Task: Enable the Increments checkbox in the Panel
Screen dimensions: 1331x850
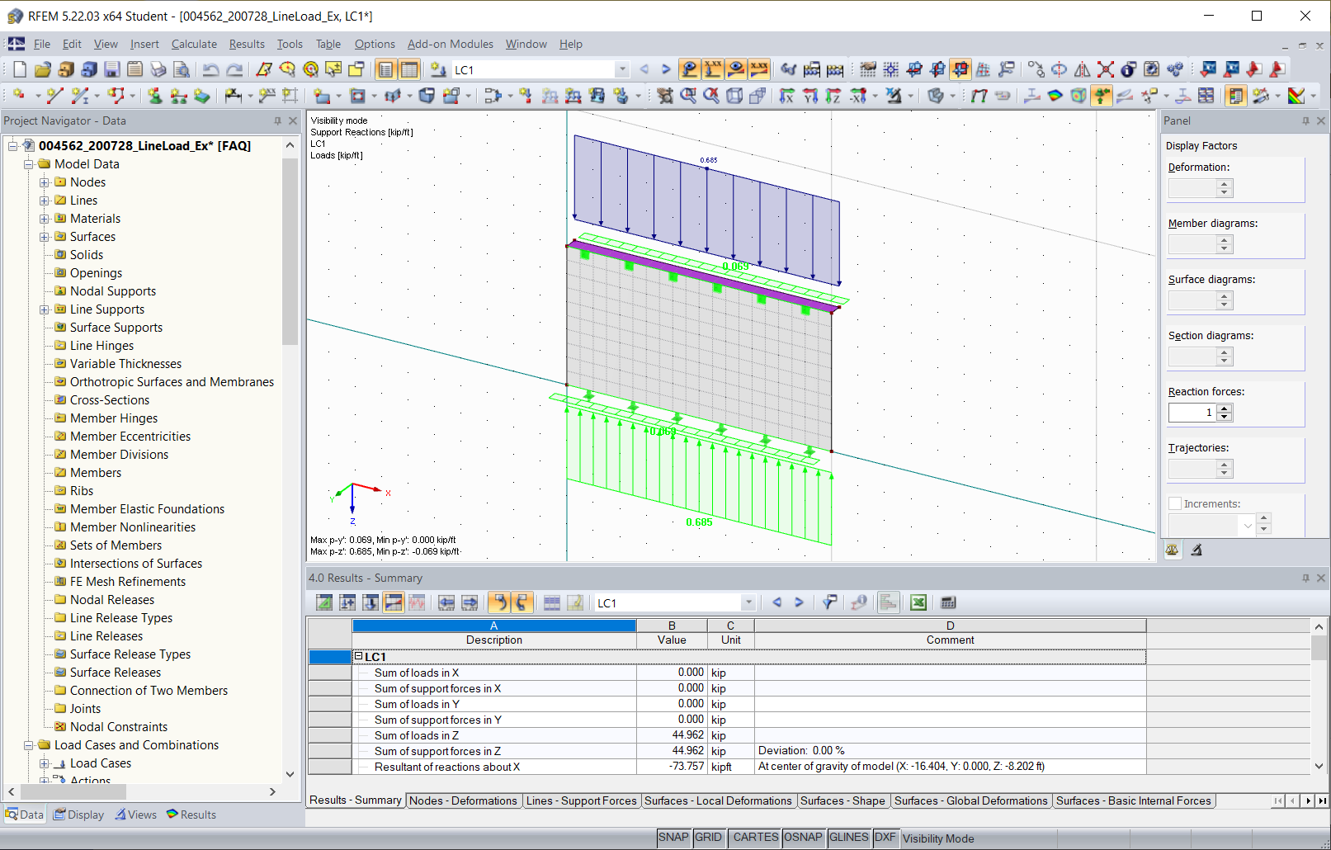Action: 1175,503
